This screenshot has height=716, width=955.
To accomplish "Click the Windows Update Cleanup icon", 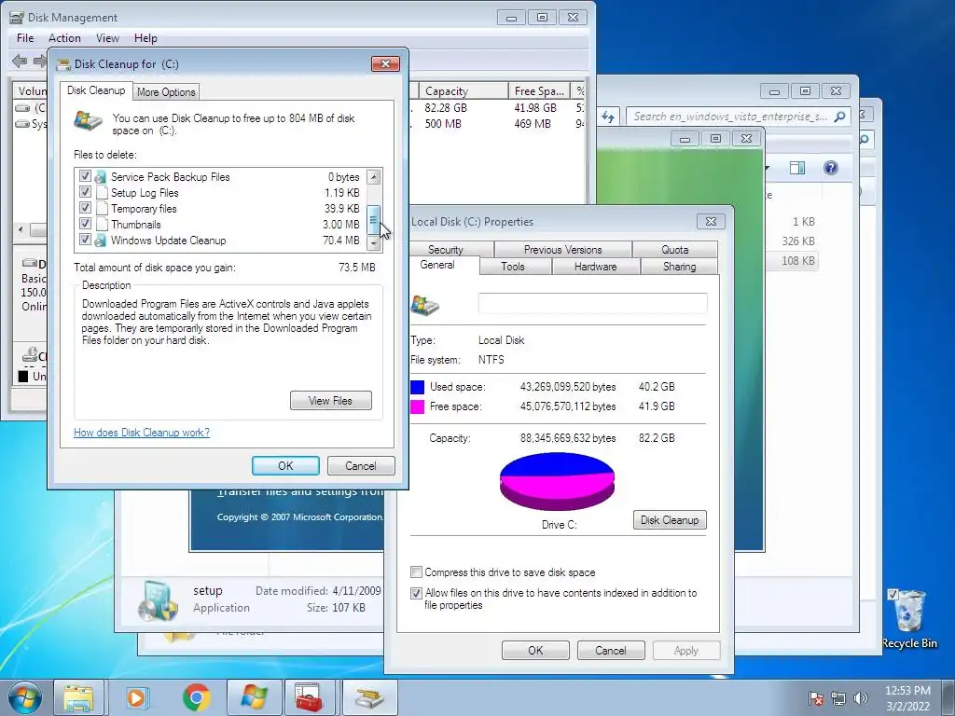I will (101, 241).
